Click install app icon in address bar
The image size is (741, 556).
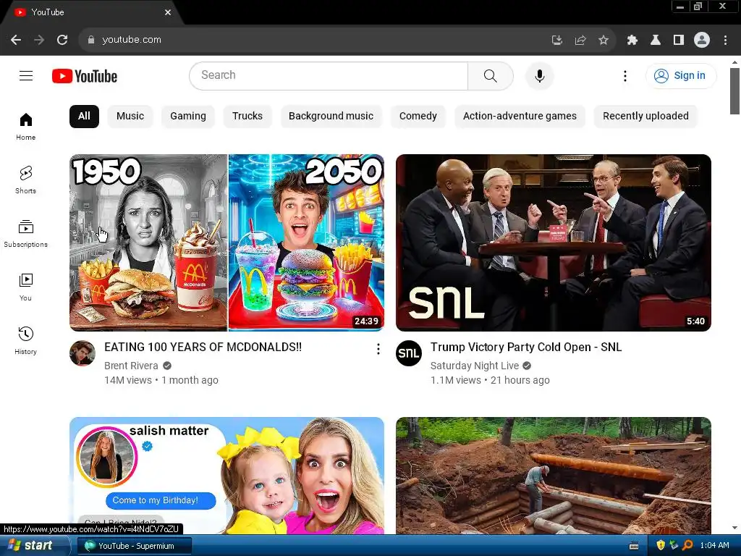coord(557,41)
